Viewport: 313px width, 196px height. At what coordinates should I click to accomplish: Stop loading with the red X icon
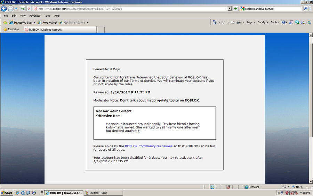pos(29,9)
